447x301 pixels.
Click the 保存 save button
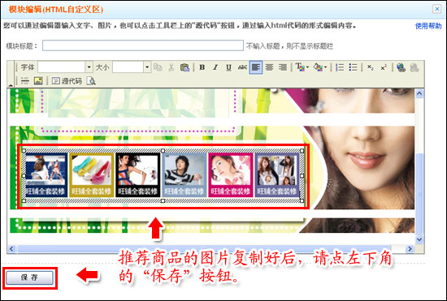tap(29, 277)
